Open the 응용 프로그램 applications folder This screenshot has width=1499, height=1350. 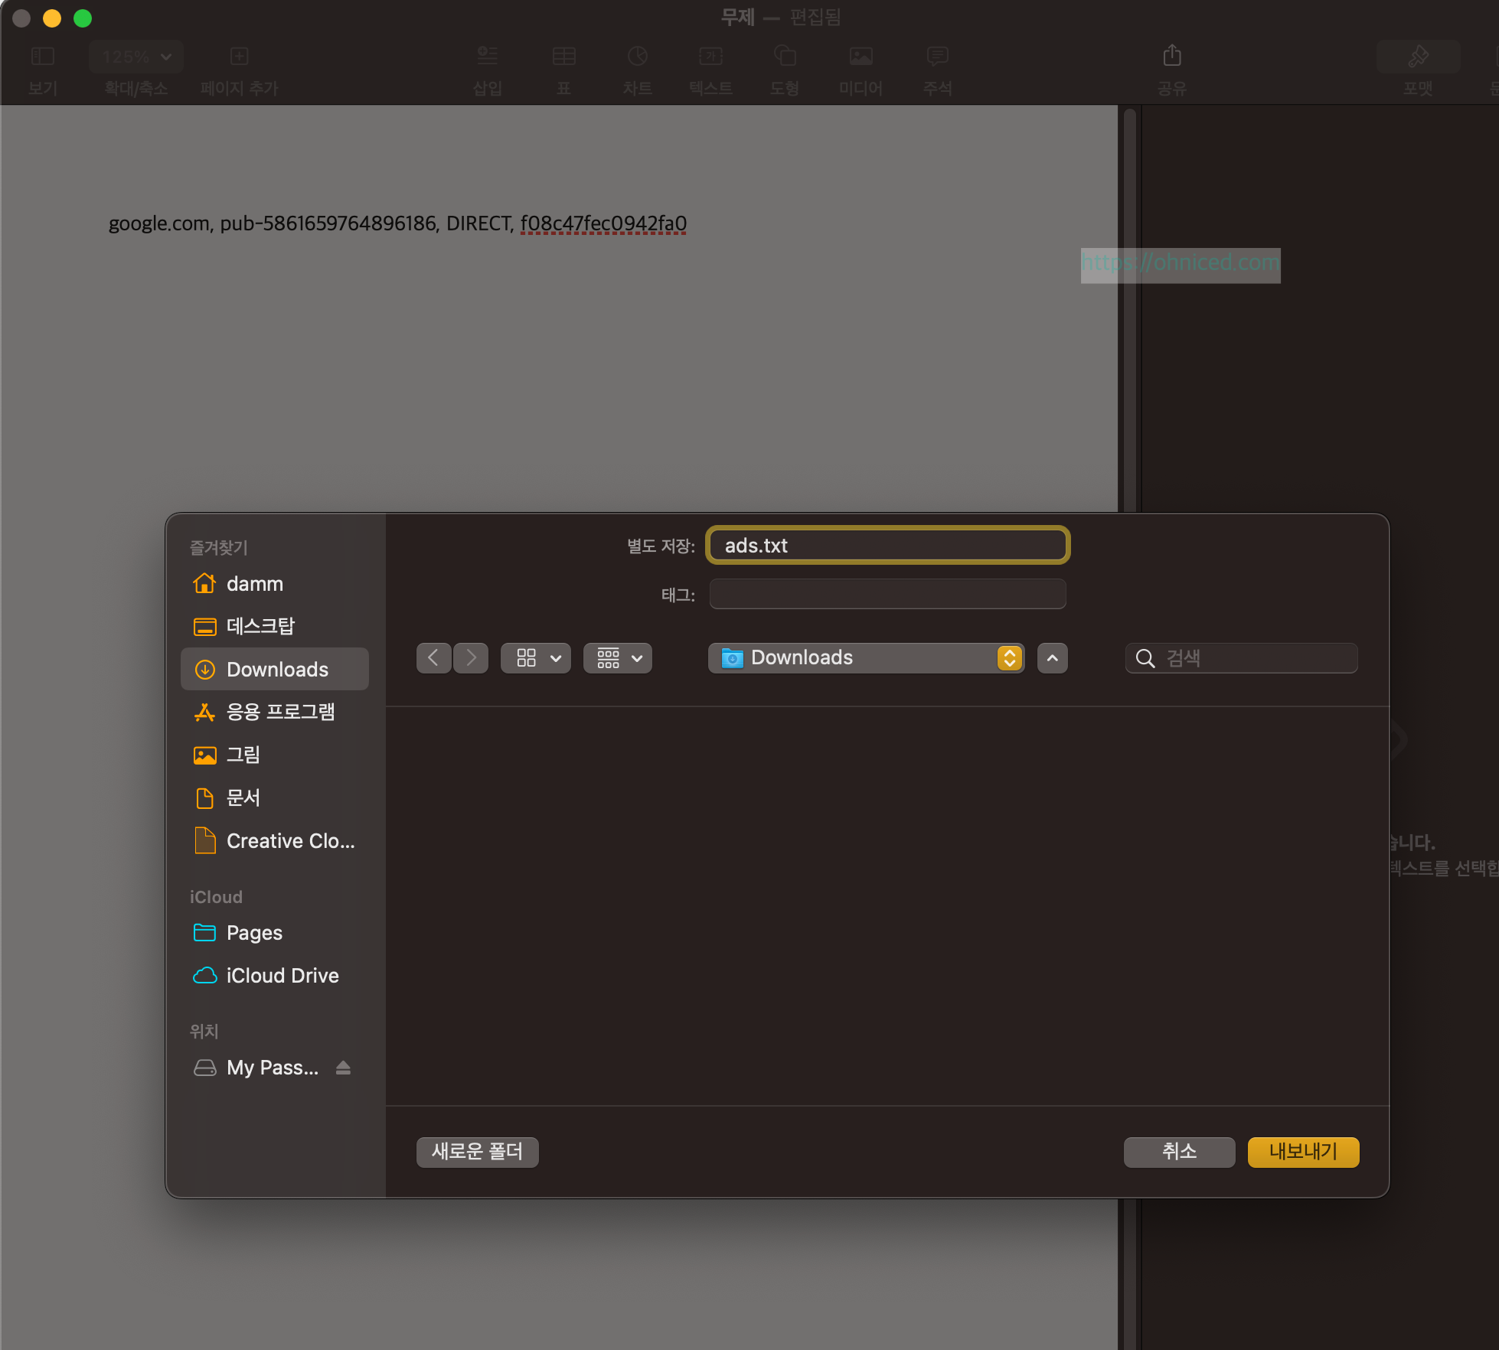[x=280, y=712]
